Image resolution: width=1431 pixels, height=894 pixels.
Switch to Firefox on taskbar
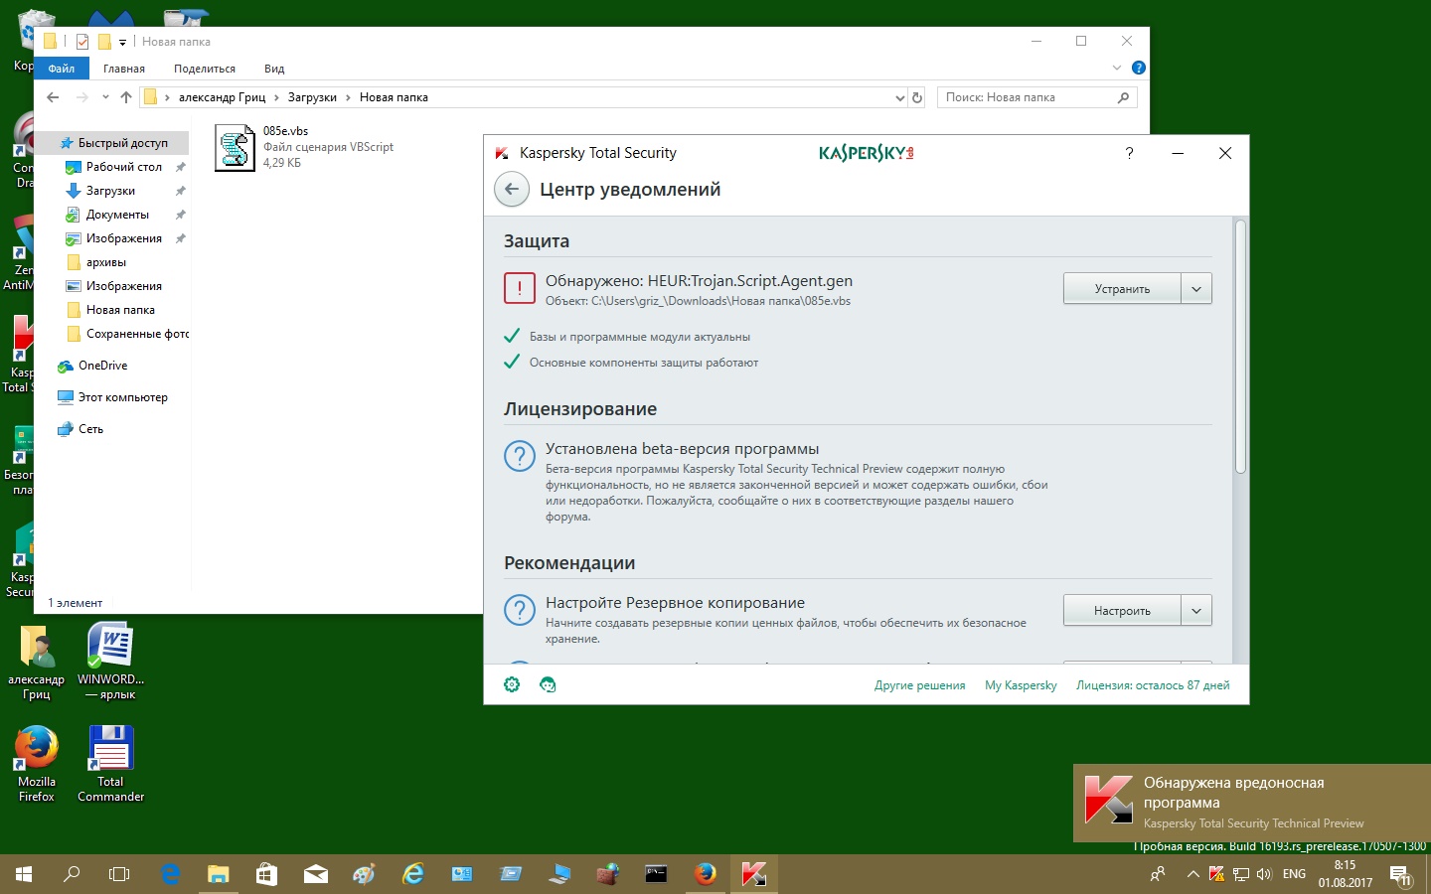pos(706,874)
